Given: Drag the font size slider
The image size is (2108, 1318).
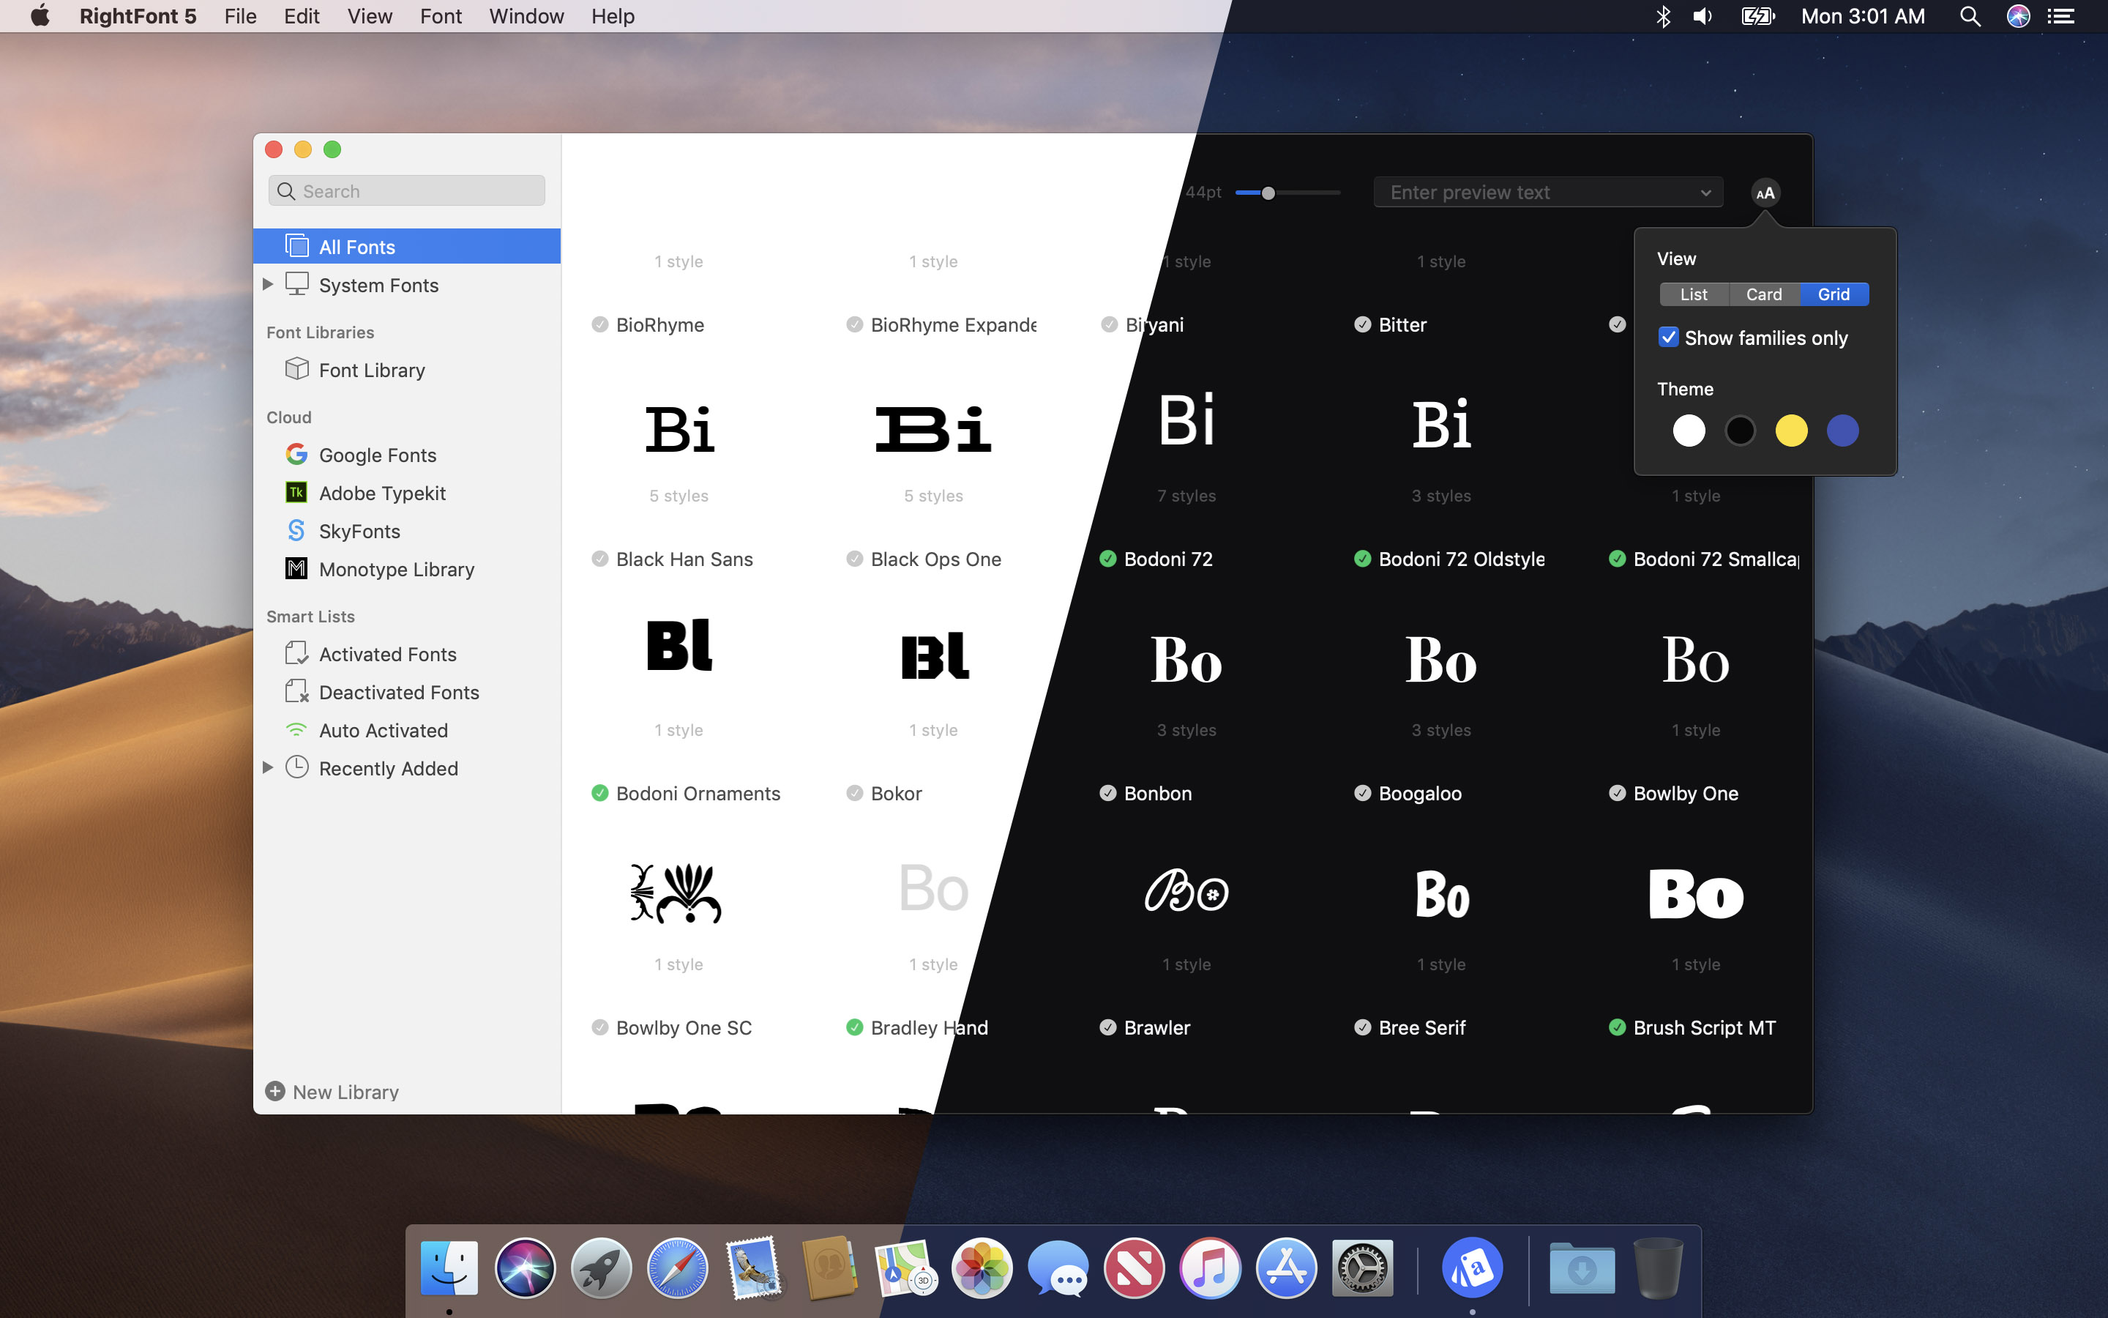Looking at the screenshot, I should click(1267, 193).
